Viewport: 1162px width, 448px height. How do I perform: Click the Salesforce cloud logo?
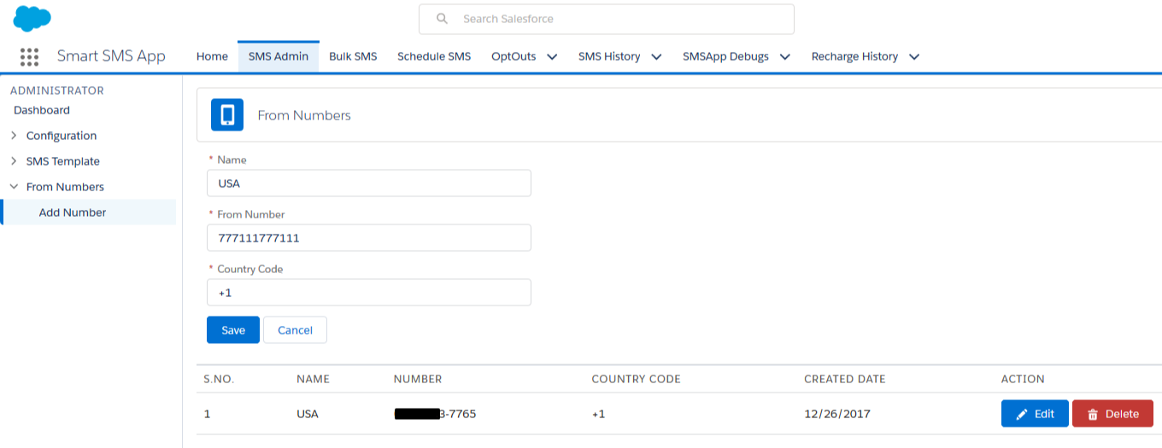point(32,18)
